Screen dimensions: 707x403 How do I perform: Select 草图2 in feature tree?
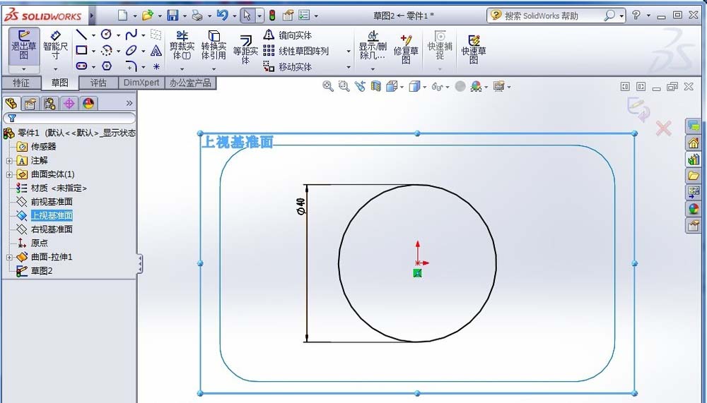(x=42, y=271)
